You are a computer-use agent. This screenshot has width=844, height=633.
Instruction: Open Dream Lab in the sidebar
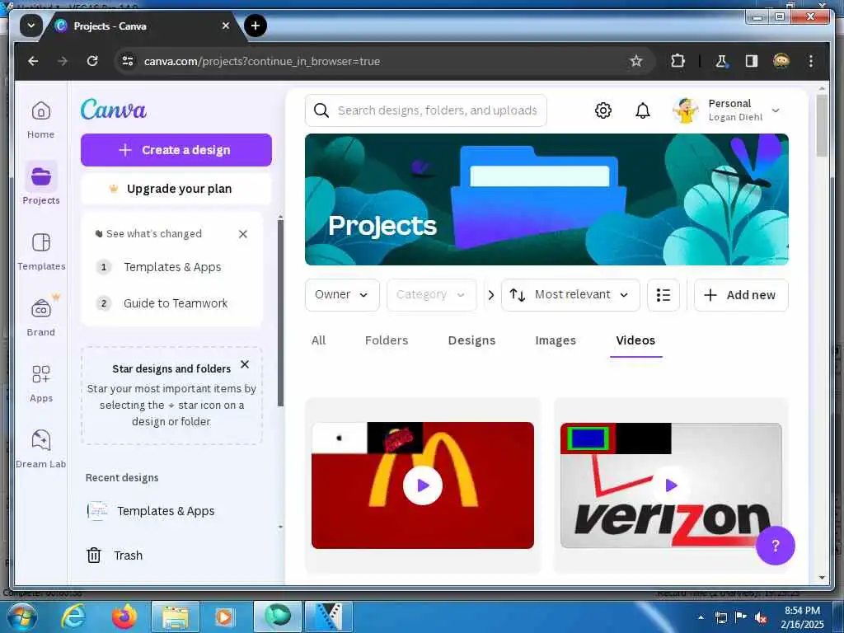(41, 449)
